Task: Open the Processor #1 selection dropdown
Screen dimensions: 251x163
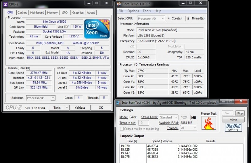Action: tap(40, 98)
